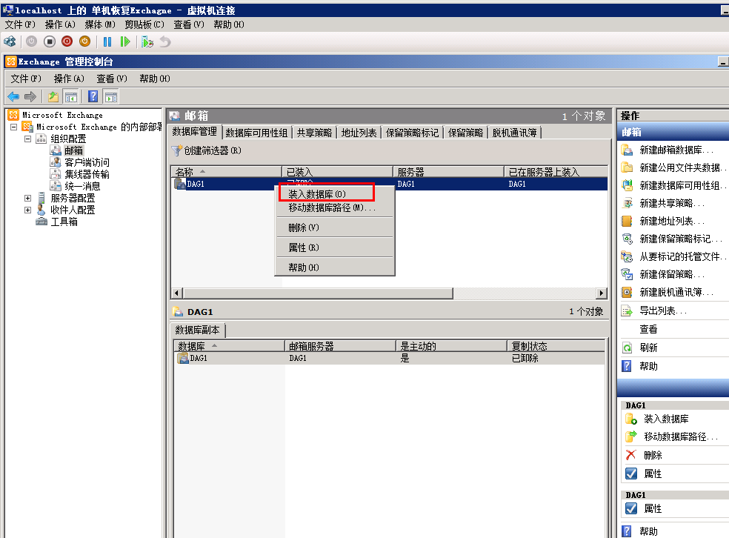This screenshot has height=538, width=729.
Task: Select DAG1 row in 数据库副本 list
Action: coord(389,358)
